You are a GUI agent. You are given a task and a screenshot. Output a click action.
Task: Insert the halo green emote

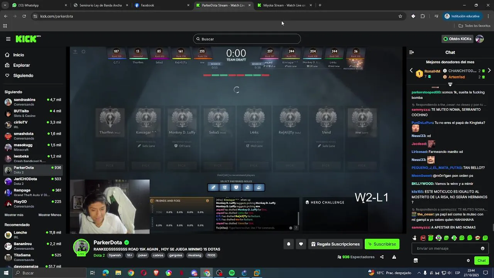(x=431, y=238)
